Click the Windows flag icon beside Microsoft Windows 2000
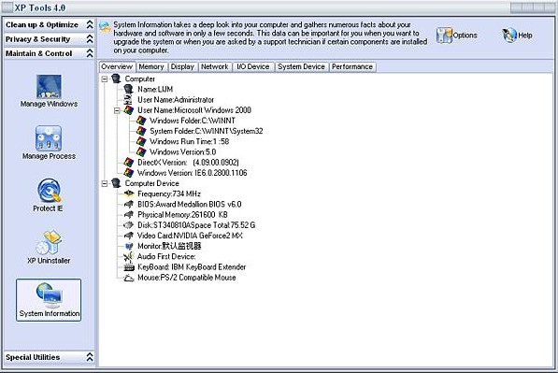558x373 pixels. (128, 110)
